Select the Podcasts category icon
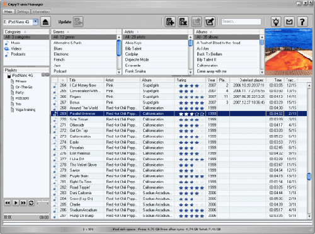This screenshot has width=315, height=234. pyautogui.click(x=7, y=54)
